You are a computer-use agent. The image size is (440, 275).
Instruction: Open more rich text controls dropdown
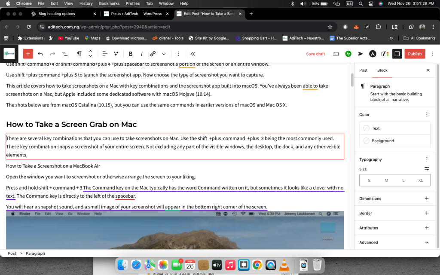(x=164, y=54)
